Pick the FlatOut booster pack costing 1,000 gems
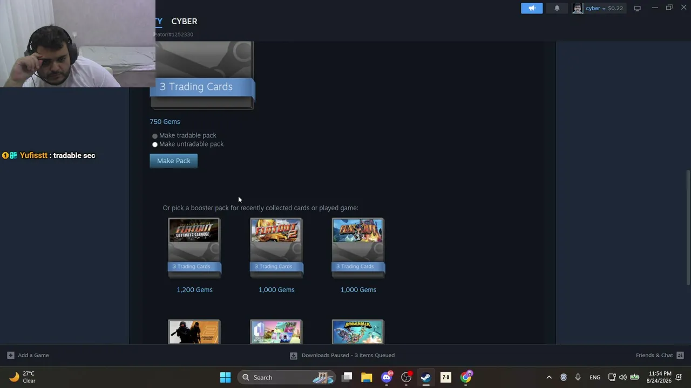 coord(358,248)
